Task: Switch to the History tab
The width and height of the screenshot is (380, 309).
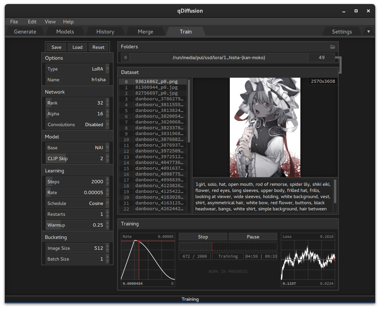Action: click(105, 32)
